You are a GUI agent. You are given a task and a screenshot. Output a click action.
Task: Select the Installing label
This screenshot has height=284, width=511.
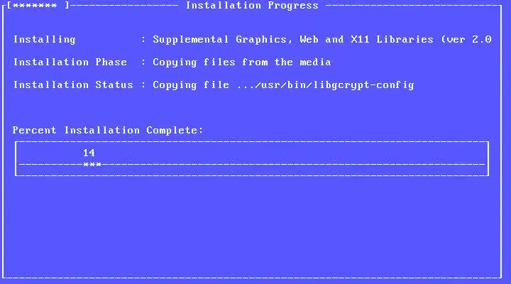pos(44,40)
